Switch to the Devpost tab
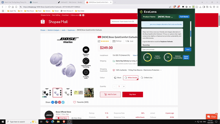 [x=42, y=2]
